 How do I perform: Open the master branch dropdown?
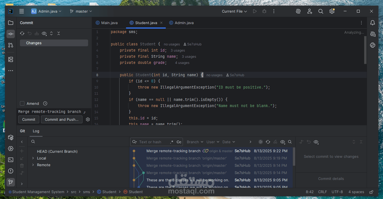click(81, 11)
